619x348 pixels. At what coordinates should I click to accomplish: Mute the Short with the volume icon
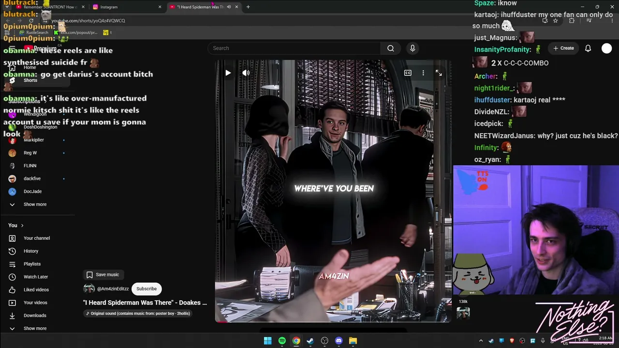pyautogui.click(x=246, y=73)
